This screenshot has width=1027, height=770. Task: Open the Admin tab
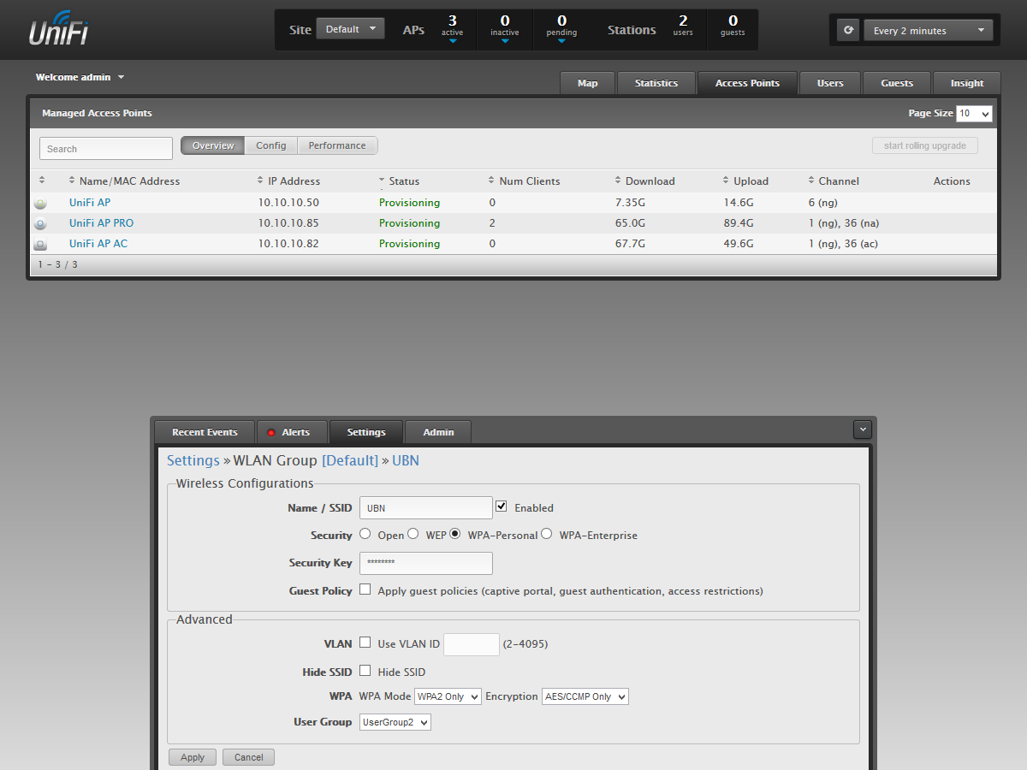point(438,432)
